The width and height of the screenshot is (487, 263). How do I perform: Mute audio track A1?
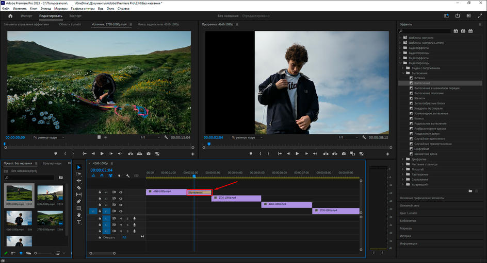121,219
